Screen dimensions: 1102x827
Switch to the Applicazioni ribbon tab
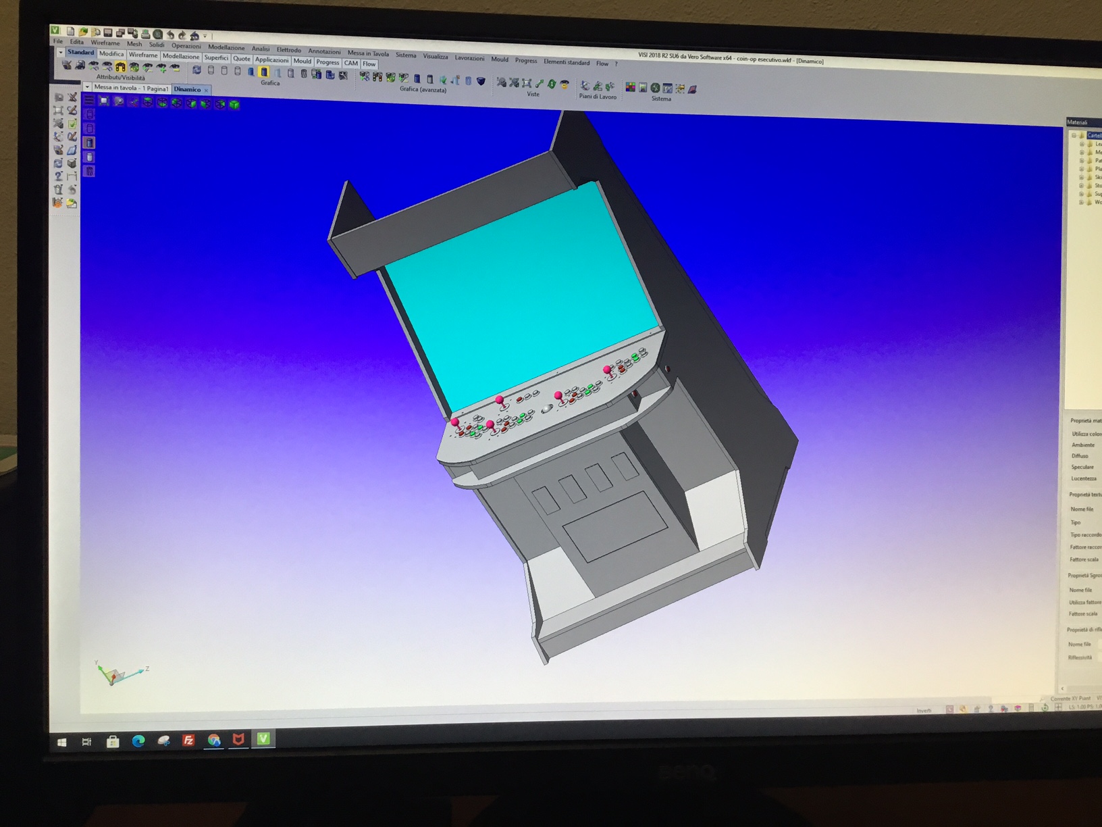(x=271, y=59)
